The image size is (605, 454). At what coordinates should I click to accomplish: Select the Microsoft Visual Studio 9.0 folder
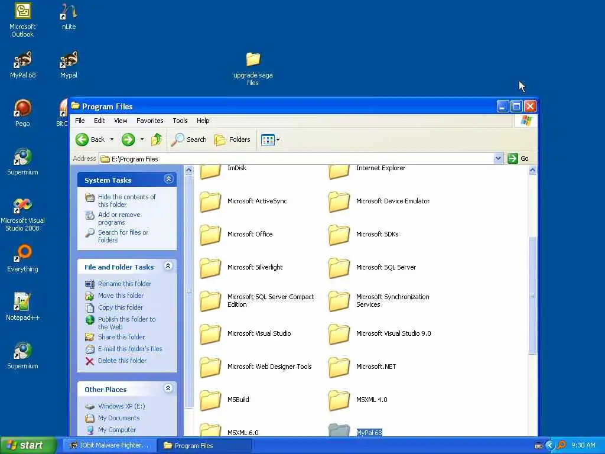click(380, 333)
